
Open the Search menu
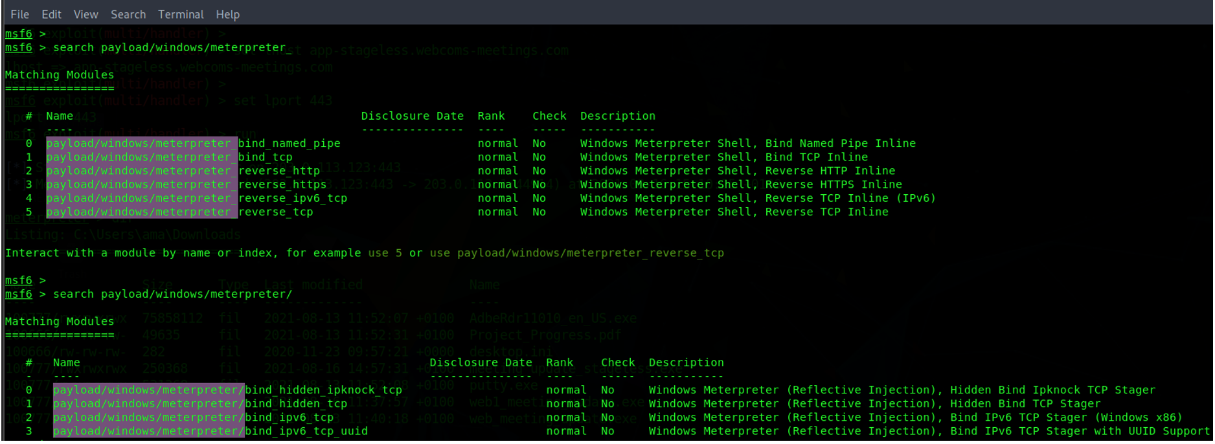click(128, 14)
